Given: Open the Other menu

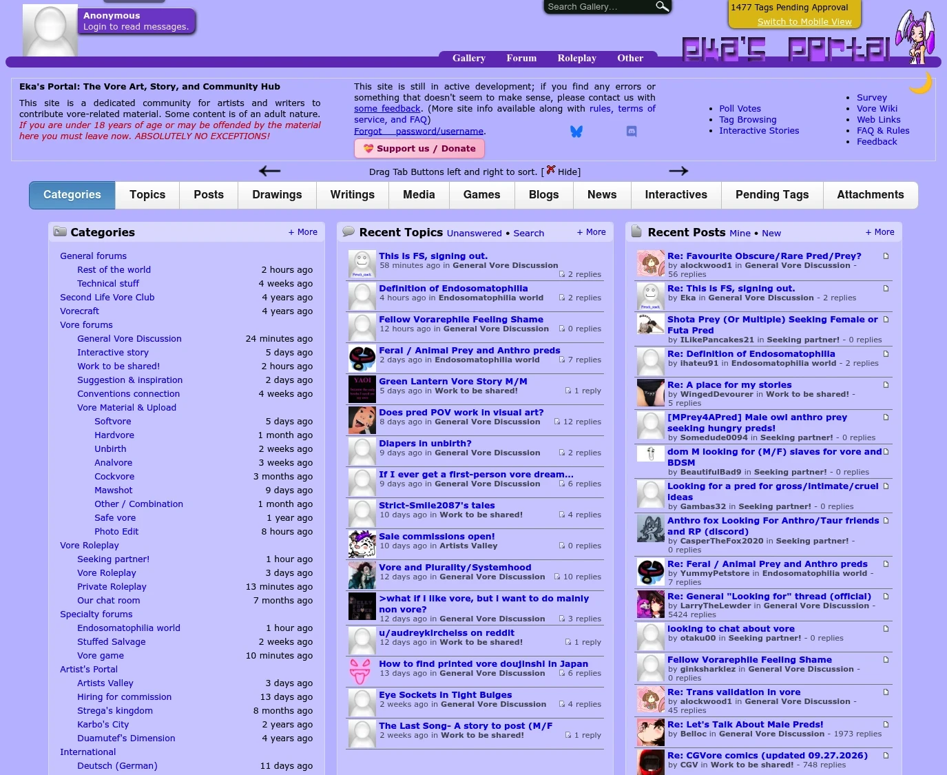Looking at the screenshot, I should tap(630, 59).
